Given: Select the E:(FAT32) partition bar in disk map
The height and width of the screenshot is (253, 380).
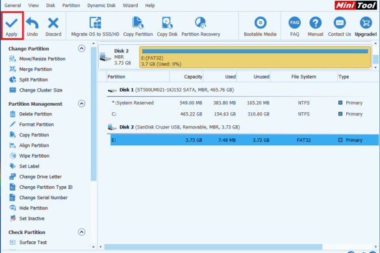Looking at the screenshot, I should (255, 57).
